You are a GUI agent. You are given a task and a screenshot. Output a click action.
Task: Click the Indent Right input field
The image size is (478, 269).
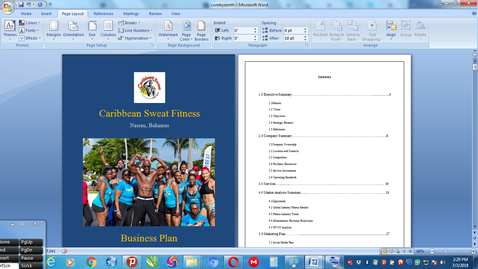click(x=243, y=38)
